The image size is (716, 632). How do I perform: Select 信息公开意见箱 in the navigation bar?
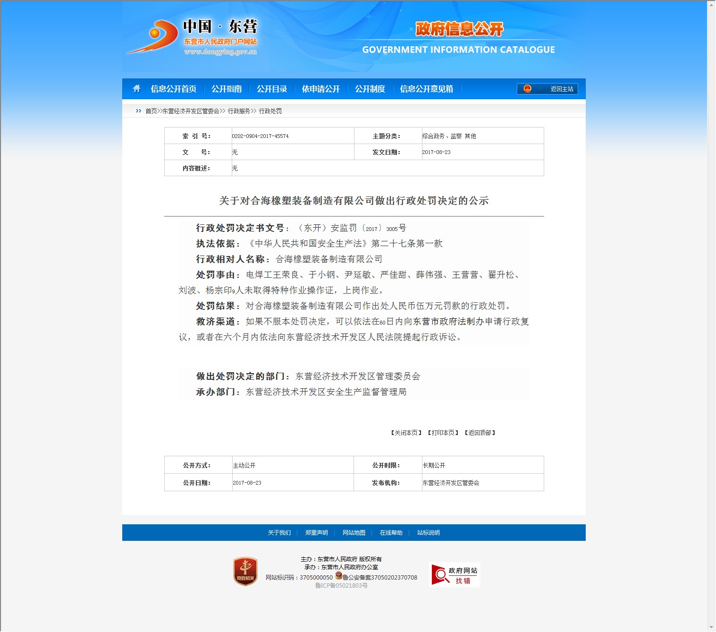pyautogui.click(x=426, y=89)
